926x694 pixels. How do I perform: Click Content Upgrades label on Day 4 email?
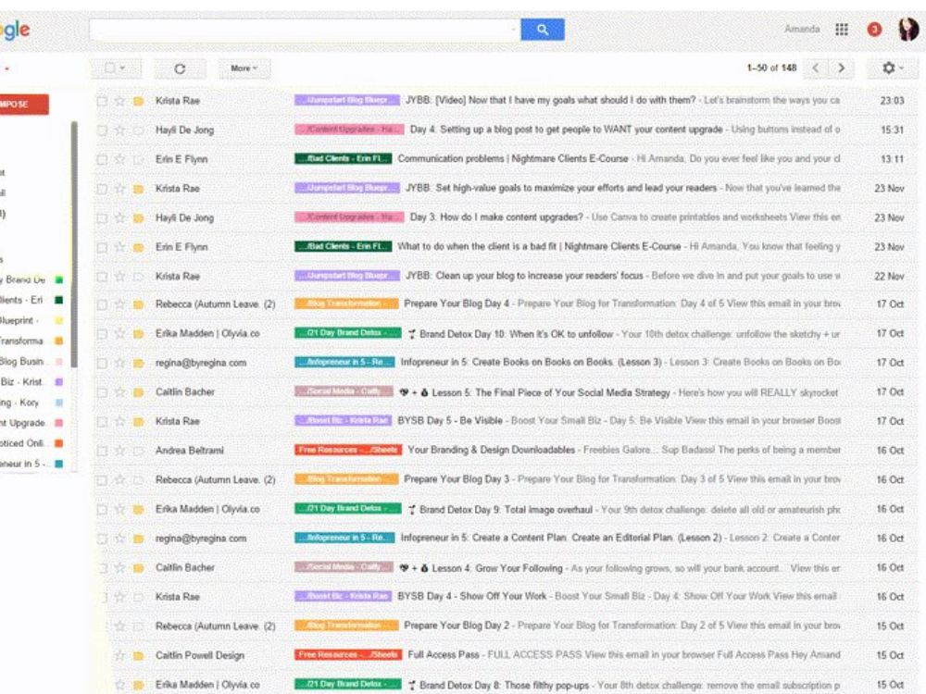pyautogui.click(x=349, y=130)
